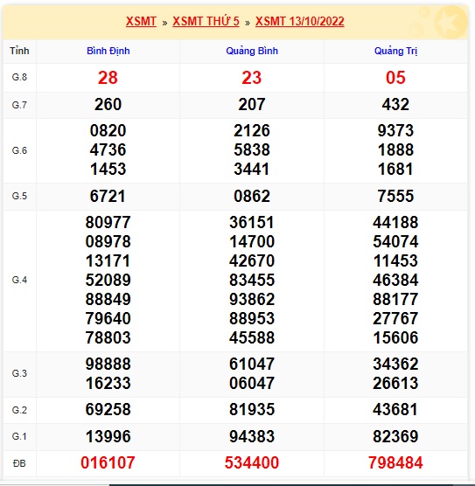
Task: Select G.6 number 0820
Action: (108, 130)
